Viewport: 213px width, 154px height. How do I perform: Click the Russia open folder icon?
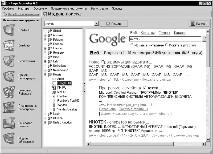[x=50, y=74]
